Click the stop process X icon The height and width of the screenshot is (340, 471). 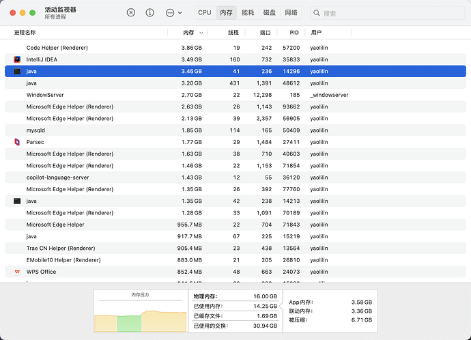click(130, 12)
